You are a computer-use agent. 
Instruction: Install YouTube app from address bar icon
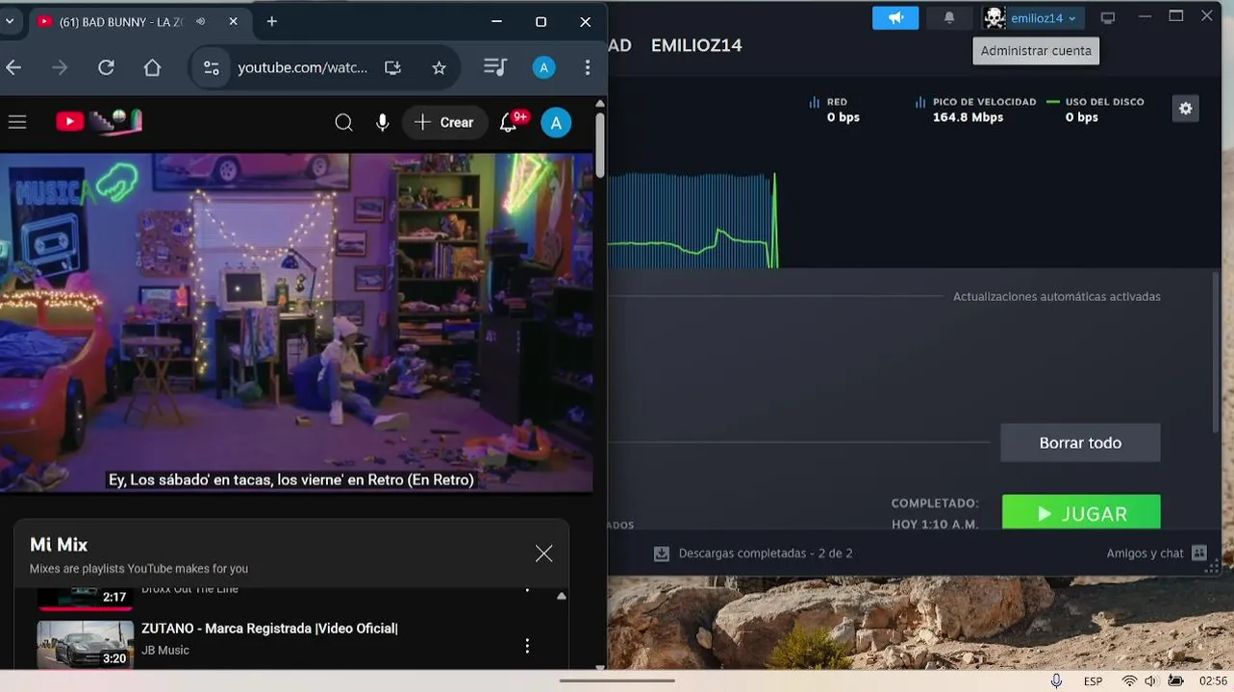[x=392, y=67]
